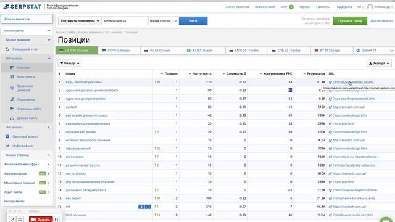Open Пакетный анализ in sidebar
The image size is (395, 222).
[25, 136]
